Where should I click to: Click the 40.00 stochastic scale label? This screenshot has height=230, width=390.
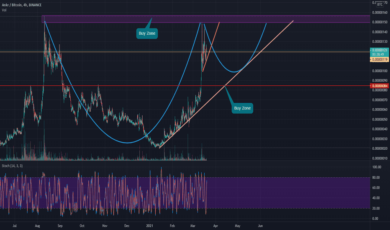[x=376, y=198]
